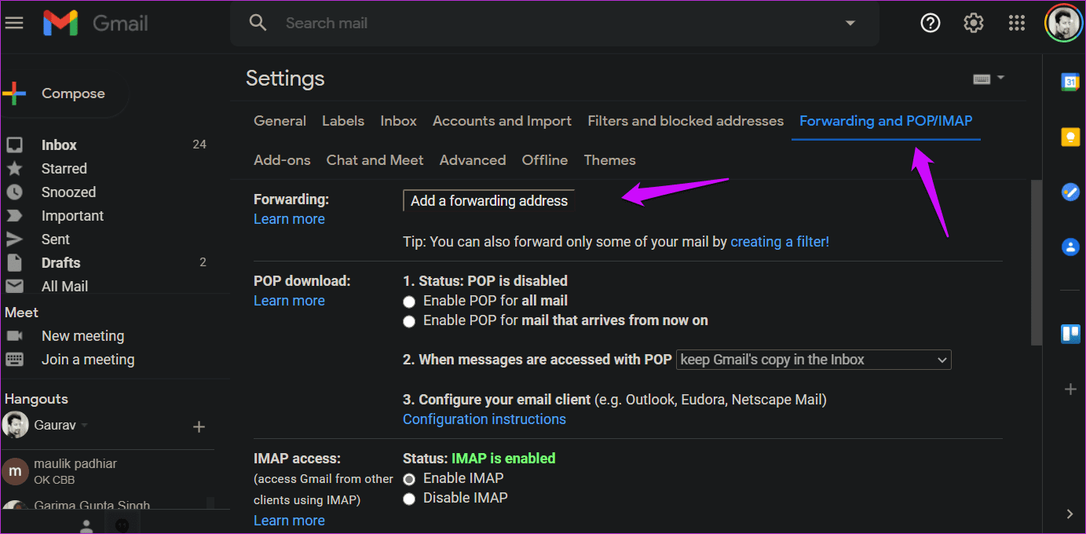Open search options dropdown arrow
Viewport: 1086px width, 534px height.
click(x=850, y=24)
